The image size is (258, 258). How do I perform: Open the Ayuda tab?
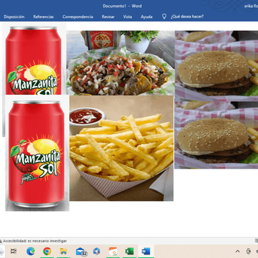click(x=146, y=17)
